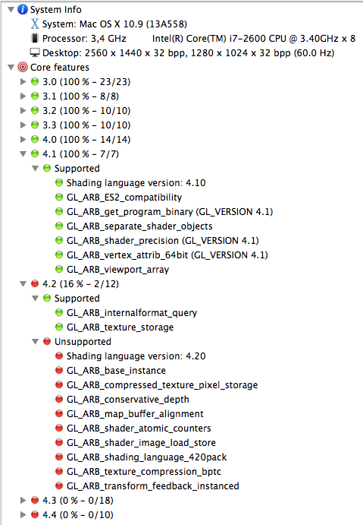Collapse the Supported group under 4.1
This screenshot has width=363, height=525.
pos(35,169)
